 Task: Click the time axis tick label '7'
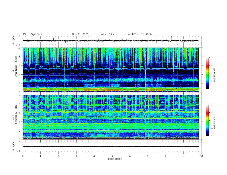(148, 156)
